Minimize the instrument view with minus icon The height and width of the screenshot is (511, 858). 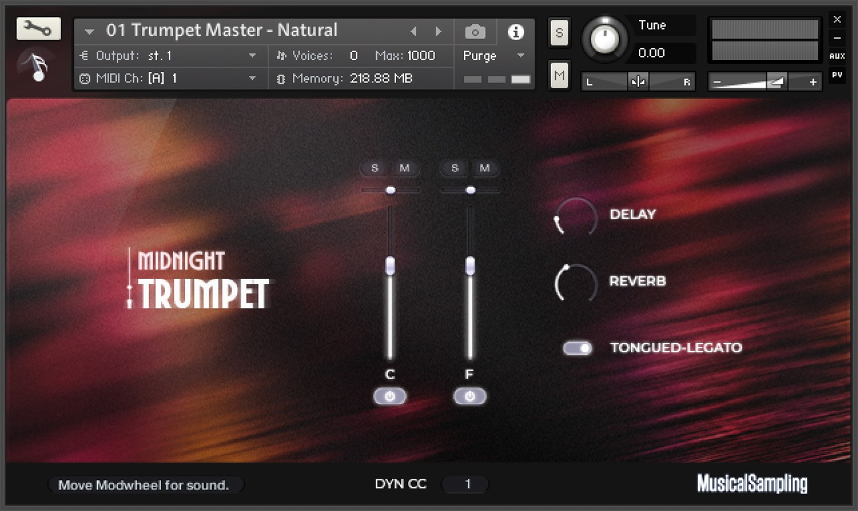click(837, 39)
